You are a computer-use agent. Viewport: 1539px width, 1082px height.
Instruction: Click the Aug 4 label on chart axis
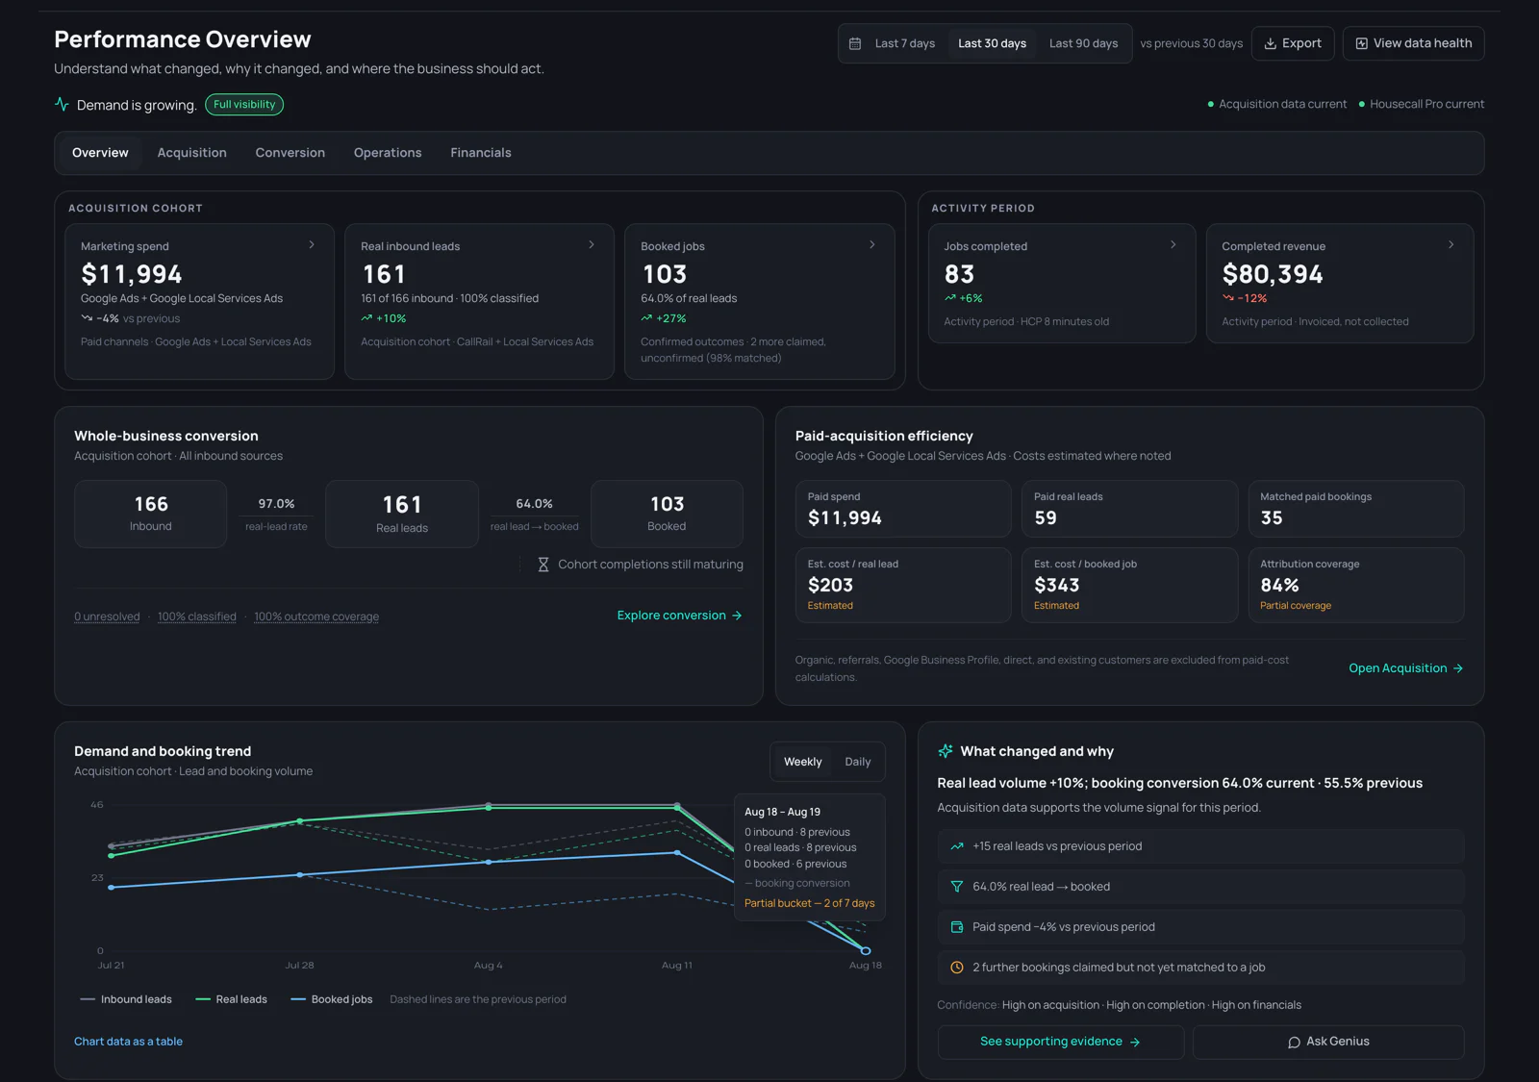click(x=488, y=965)
